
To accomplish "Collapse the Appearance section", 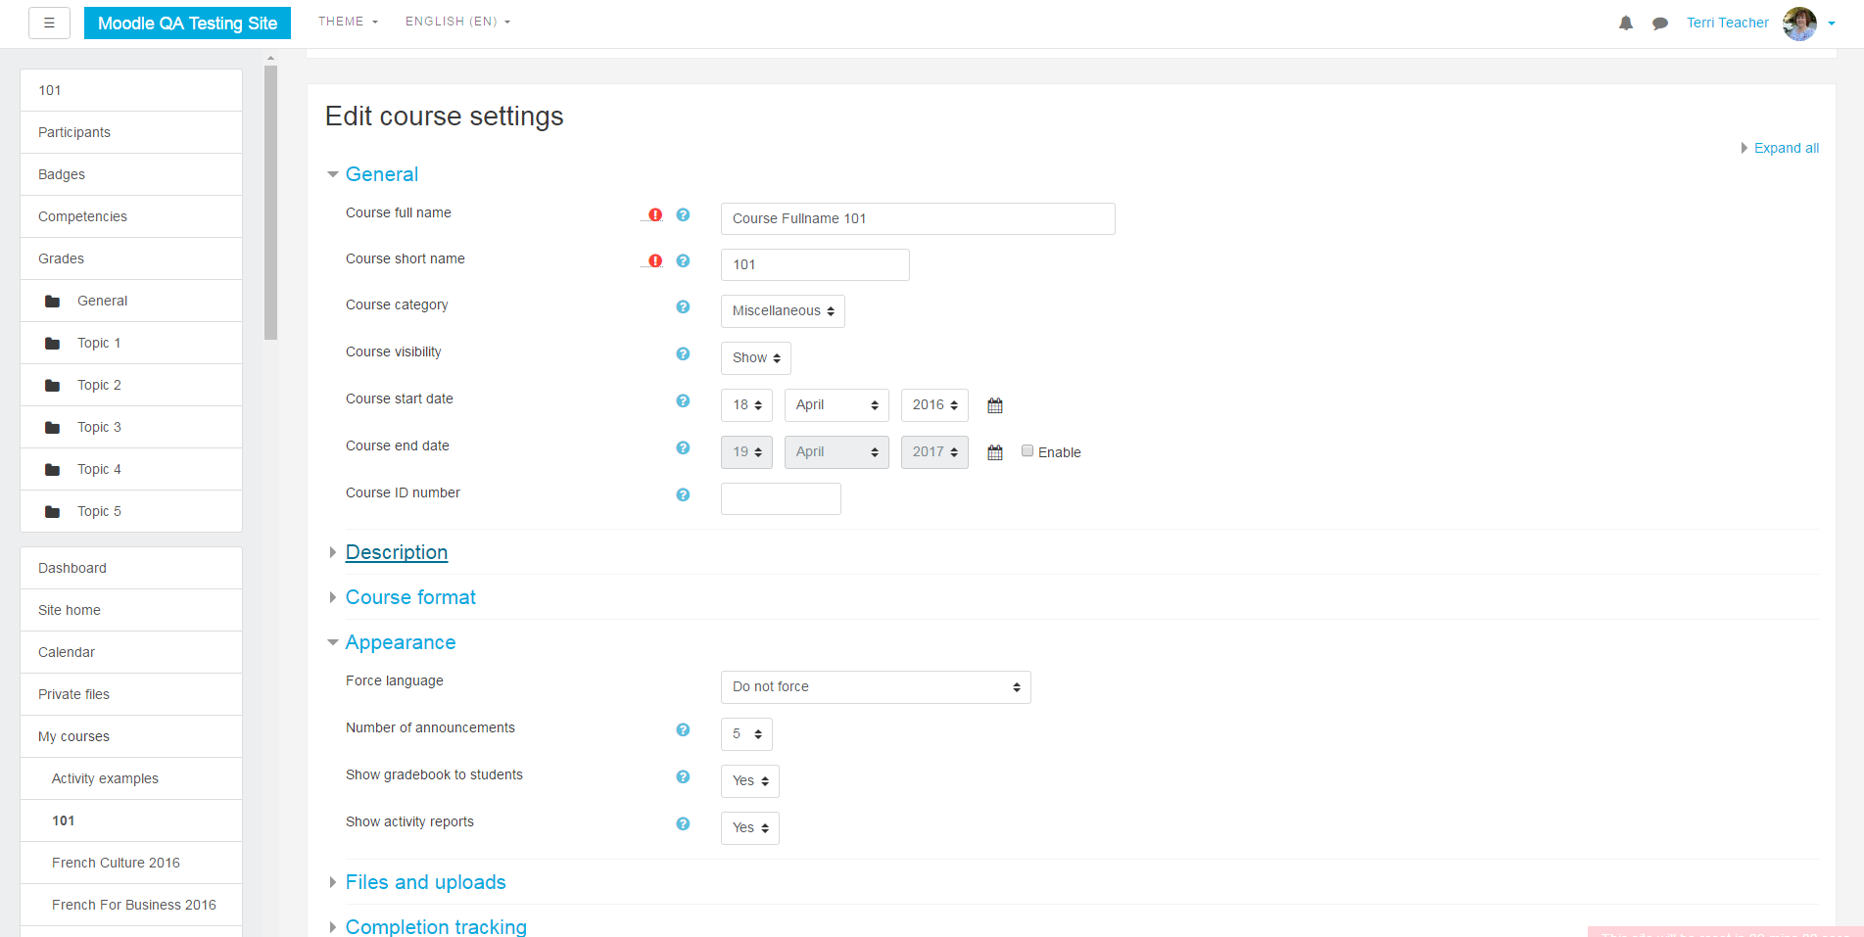I will pos(400,642).
